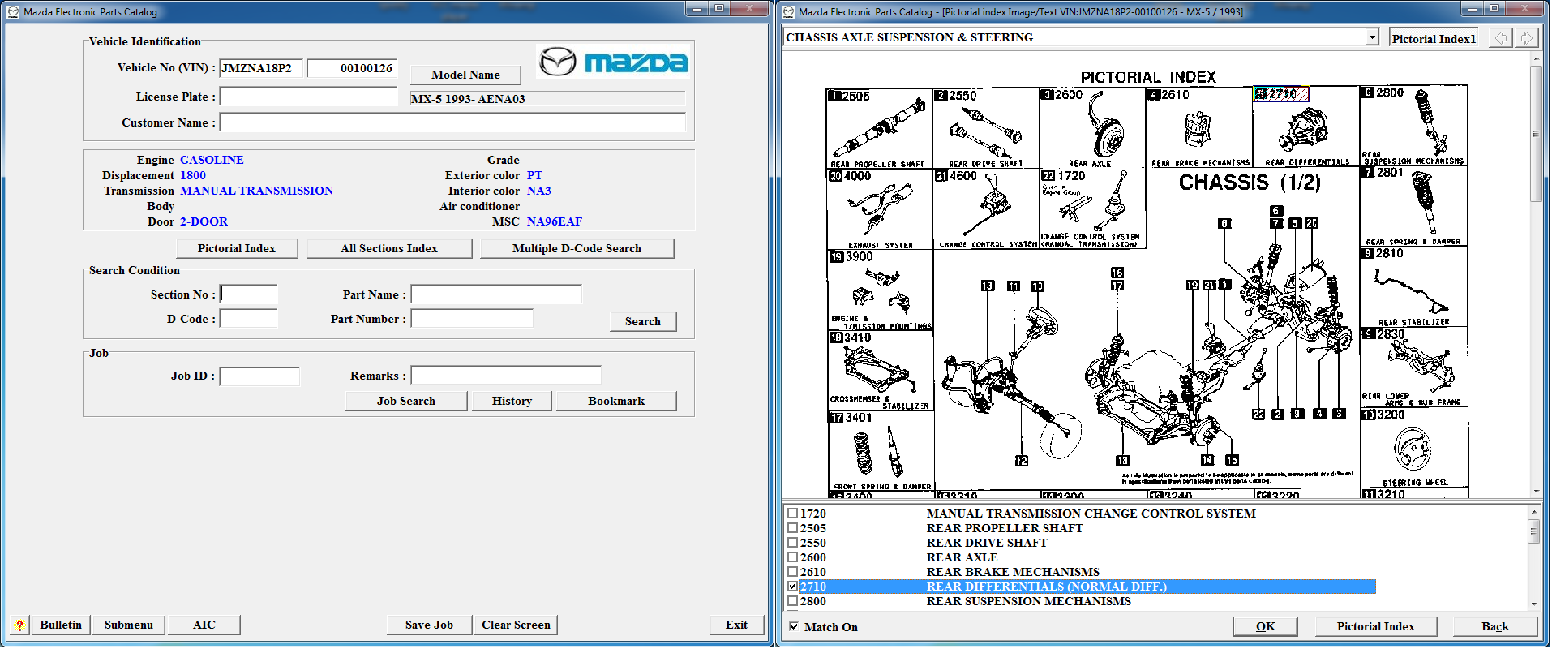Focus the D-Code field
Viewport: 1552px width, 649px height.
(x=249, y=318)
